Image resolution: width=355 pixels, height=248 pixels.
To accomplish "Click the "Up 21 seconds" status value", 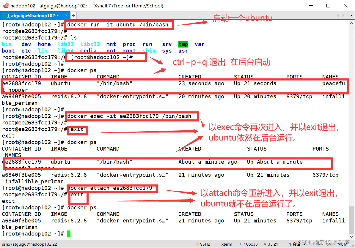I will [255, 83].
